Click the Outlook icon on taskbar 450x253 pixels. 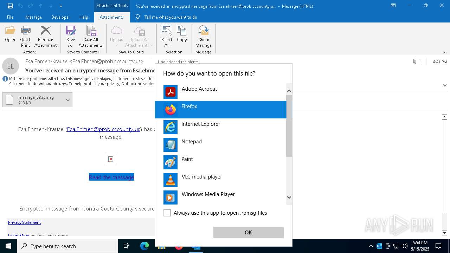point(196,246)
